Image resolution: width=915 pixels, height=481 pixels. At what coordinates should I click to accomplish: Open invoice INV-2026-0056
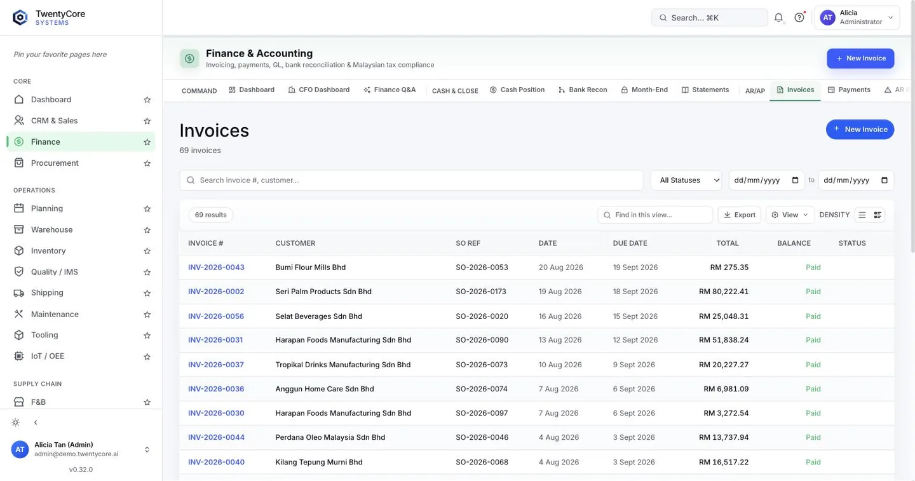(216, 316)
